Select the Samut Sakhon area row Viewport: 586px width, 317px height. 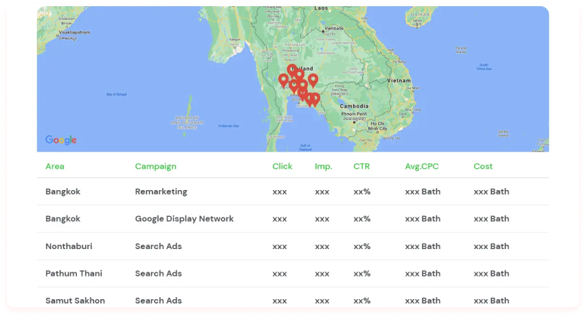tap(75, 301)
